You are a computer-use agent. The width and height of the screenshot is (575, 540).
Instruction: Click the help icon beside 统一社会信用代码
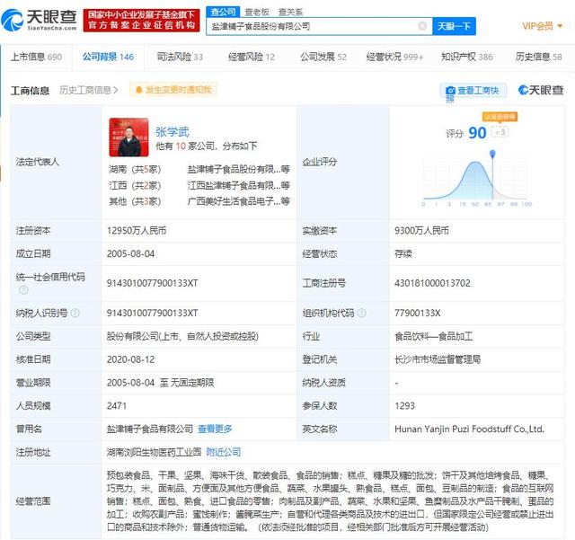click(23, 290)
